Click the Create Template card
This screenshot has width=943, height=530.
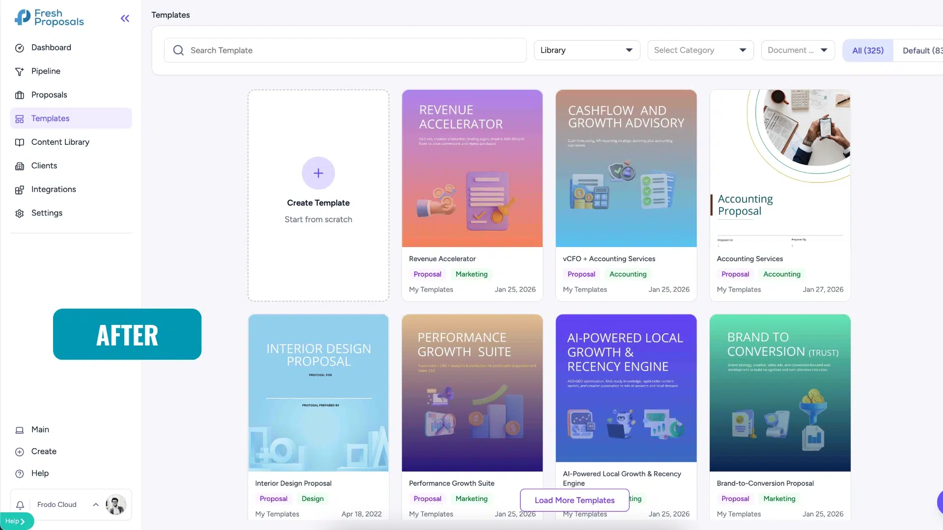point(318,195)
